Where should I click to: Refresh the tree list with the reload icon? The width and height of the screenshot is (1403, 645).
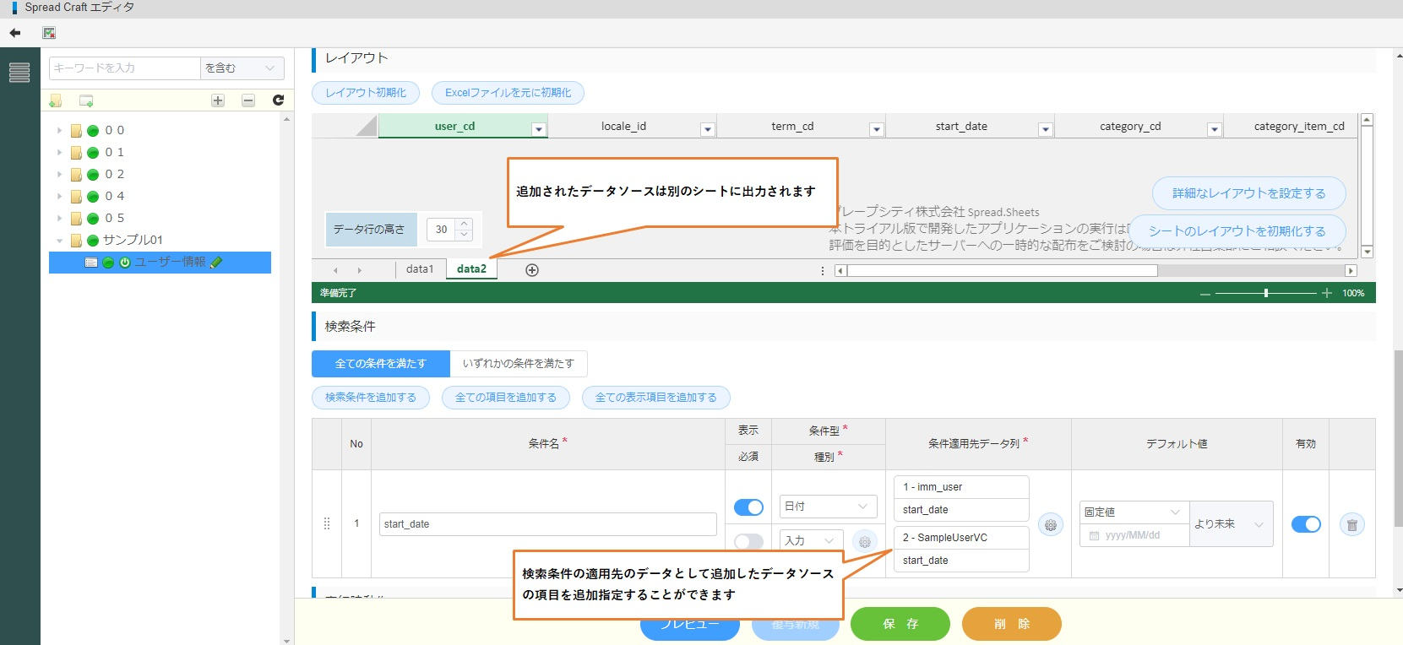[x=278, y=100]
